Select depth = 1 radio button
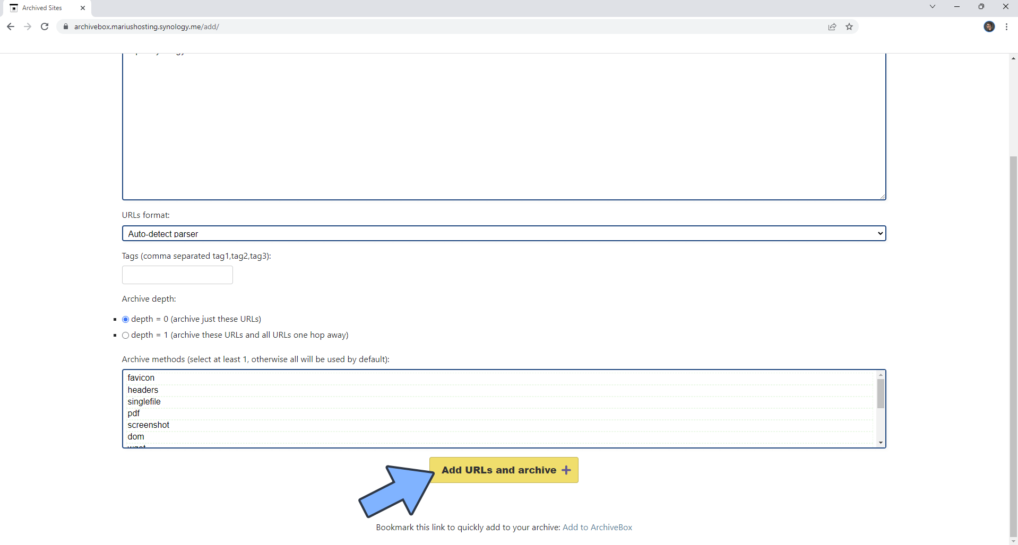Screen dimensions: 1018x545 [126, 336]
